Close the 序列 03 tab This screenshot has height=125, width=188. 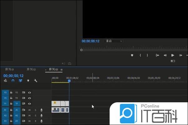pos(46,70)
